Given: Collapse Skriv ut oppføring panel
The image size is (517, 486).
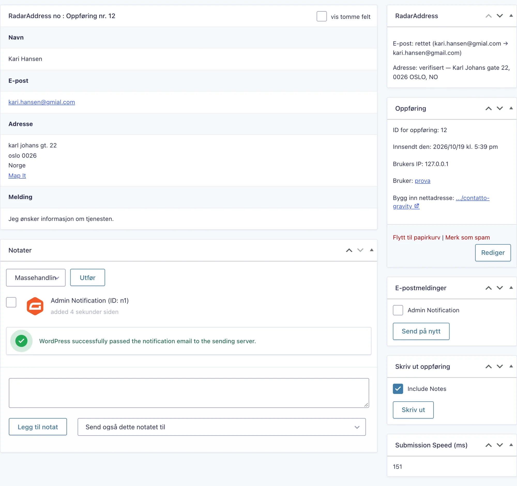Looking at the screenshot, I should pyautogui.click(x=511, y=366).
